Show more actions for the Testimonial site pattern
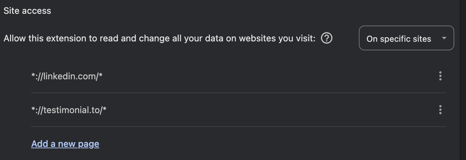 pyautogui.click(x=440, y=110)
